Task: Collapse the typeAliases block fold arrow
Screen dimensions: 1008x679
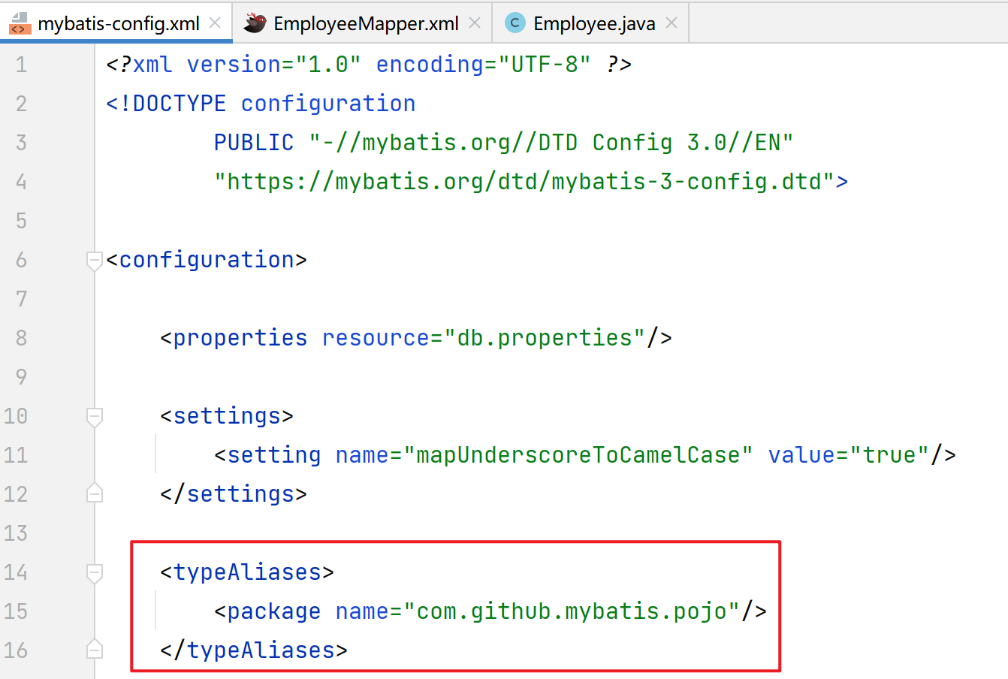Action: (x=94, y=574)
